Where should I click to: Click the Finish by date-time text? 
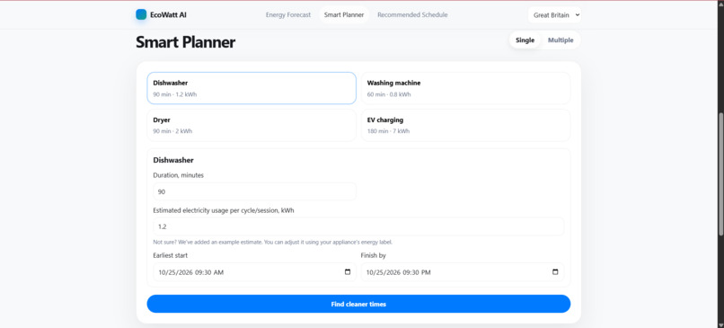[x=399, y=272]
